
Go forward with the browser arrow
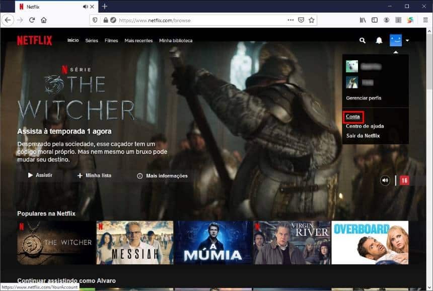pos(20,20)
